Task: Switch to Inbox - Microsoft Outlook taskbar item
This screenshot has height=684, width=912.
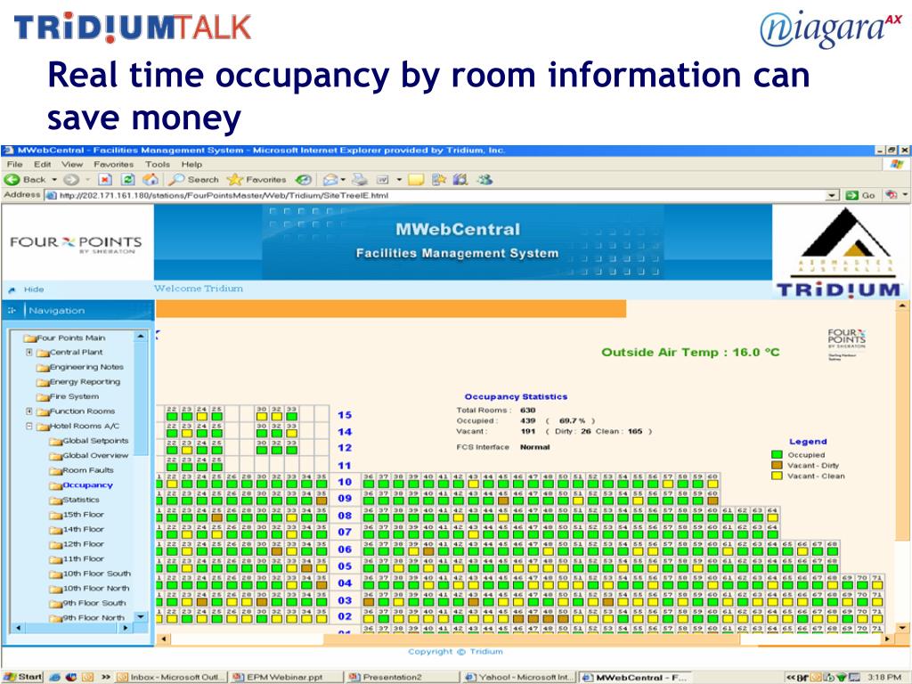Action: click(170, 677)
